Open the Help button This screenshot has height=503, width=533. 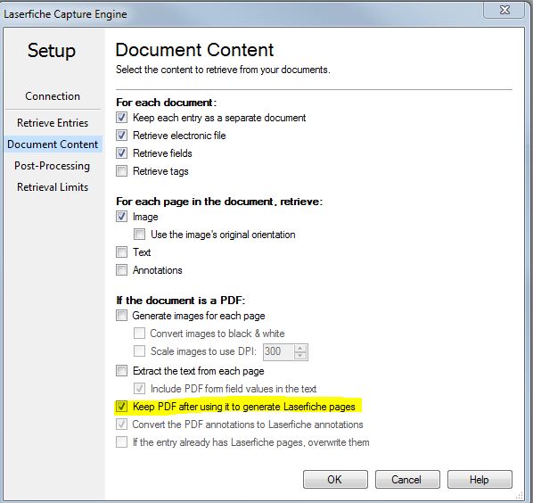[480, 480]
